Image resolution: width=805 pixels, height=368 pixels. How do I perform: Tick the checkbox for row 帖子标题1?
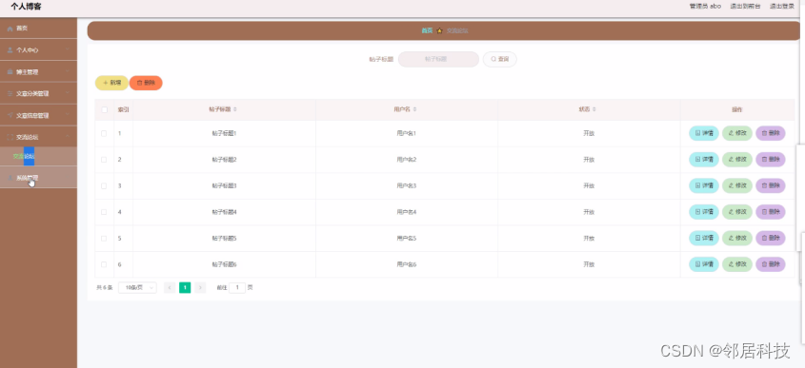click(104, 133)
